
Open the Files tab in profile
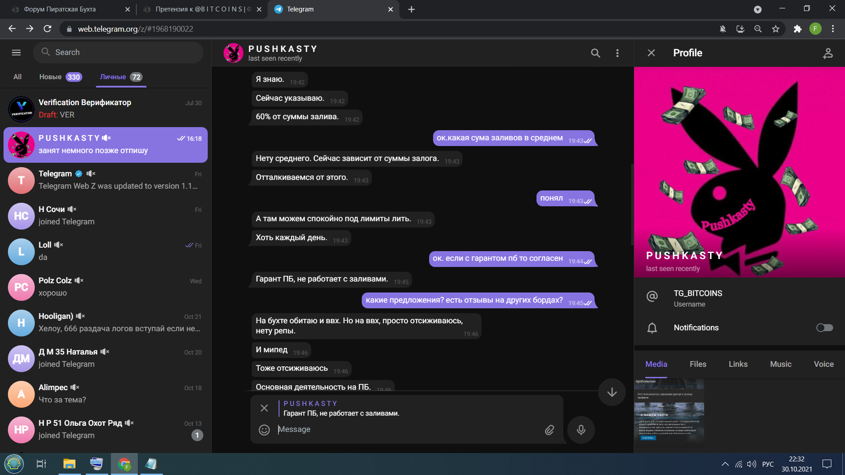(x=698, y=364)
